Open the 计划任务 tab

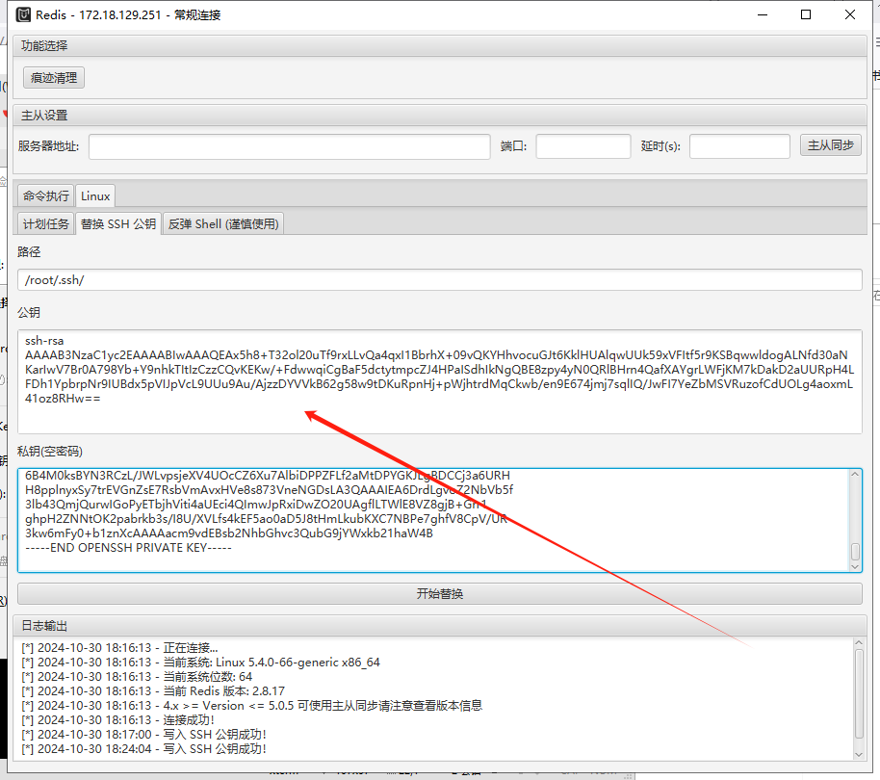point(46,224)
